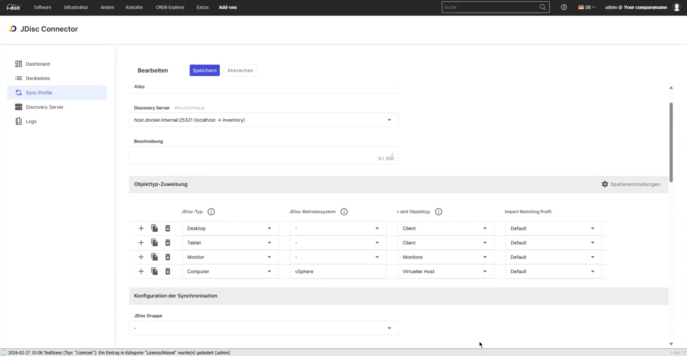Open the help question mark icon
Image resolution: width=687 pixels, height=356 pixels.
tap(563, 7)
